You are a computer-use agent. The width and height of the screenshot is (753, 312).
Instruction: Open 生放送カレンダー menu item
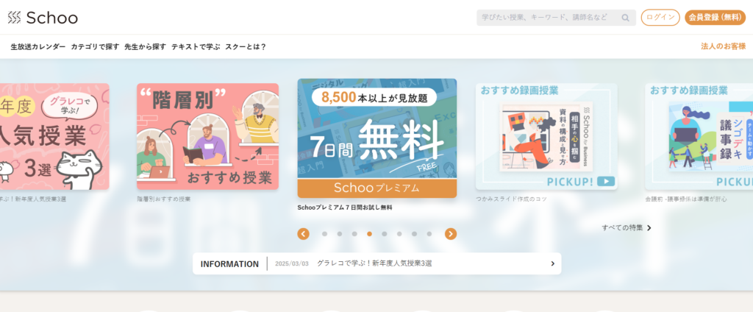tap(38, 46)
